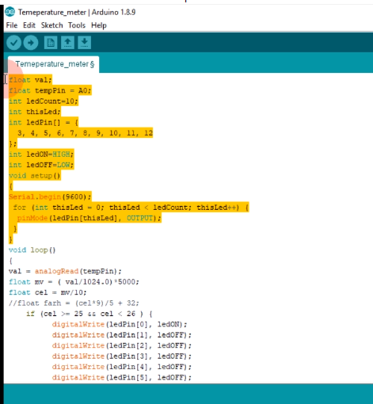Click the line 'int ledCount=10;'

click(x=44, y=101)
